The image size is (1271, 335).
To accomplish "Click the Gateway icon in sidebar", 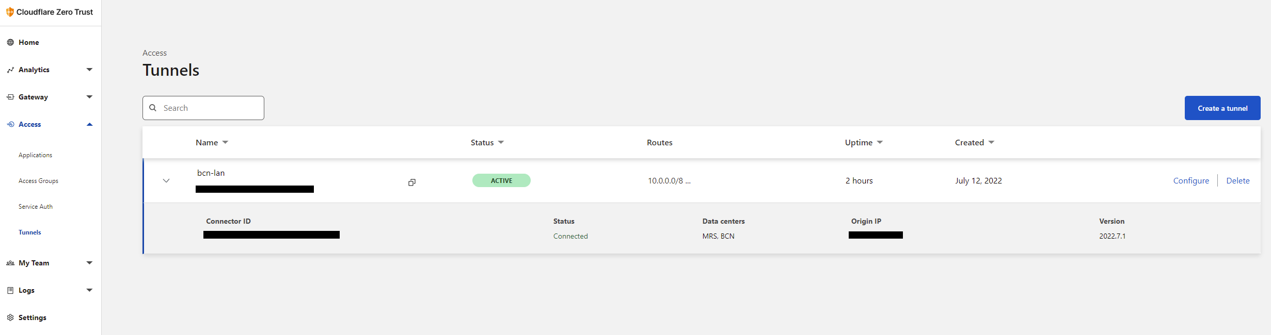I will [10, 97].
